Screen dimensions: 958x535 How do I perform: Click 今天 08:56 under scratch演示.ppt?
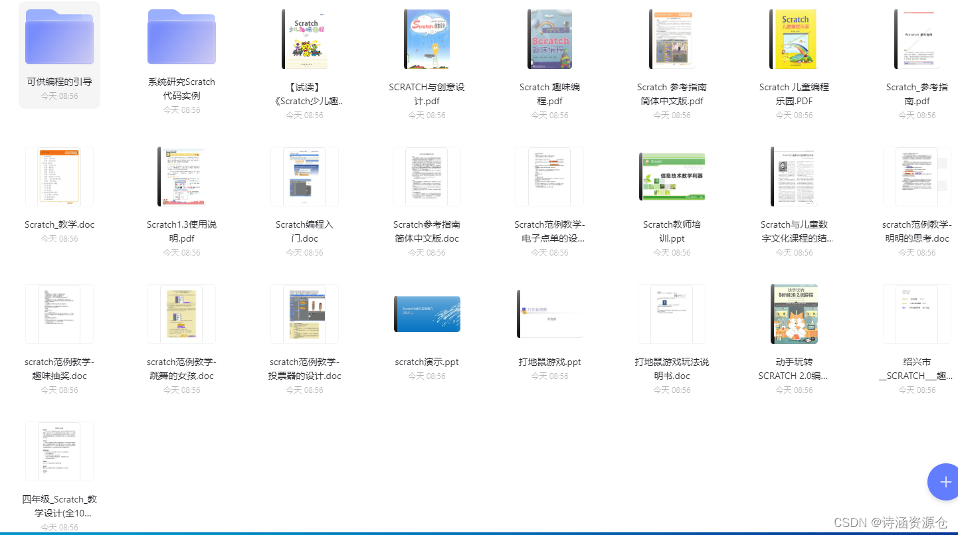[x=427, y=376]
